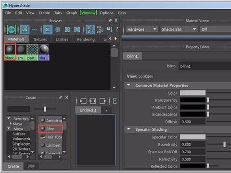
Task: Float the Create panel
Action: pyautogui.click(x=61, y=98)
